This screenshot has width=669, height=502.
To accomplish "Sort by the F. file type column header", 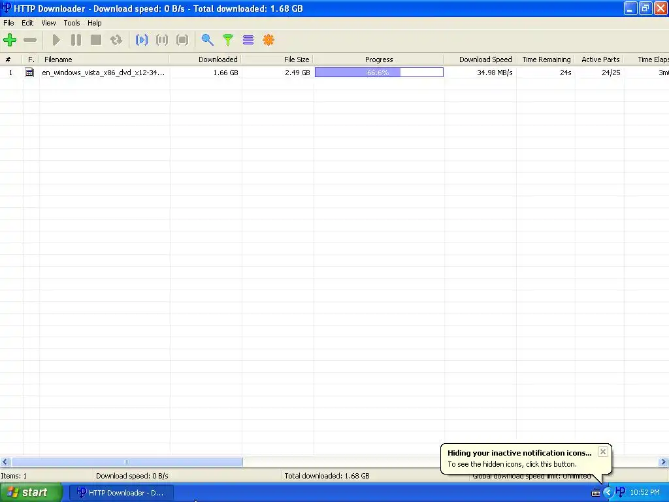I will coord(31,59).
